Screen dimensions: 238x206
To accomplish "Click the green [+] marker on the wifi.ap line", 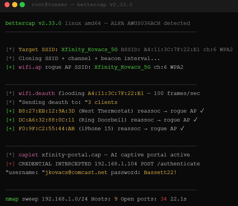I will coord(10,67).
